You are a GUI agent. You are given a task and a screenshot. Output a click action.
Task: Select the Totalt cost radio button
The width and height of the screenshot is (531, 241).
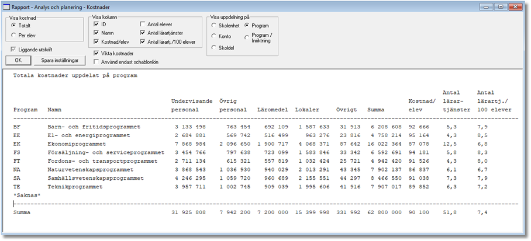click(15, 26)
